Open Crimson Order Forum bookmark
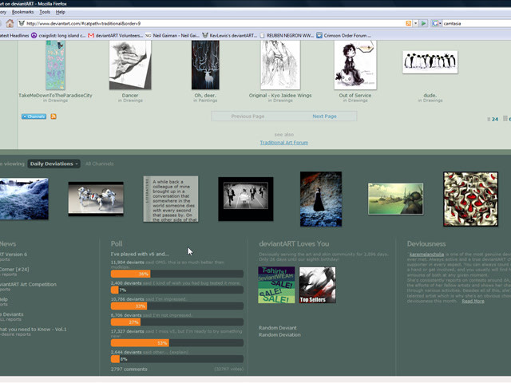511x383 pixels. click(x=344, y=35)
